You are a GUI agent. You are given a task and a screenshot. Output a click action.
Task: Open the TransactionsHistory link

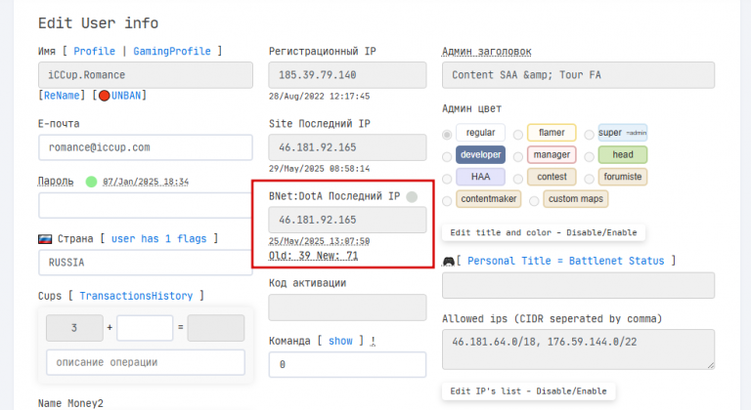[x=136, y=296]
